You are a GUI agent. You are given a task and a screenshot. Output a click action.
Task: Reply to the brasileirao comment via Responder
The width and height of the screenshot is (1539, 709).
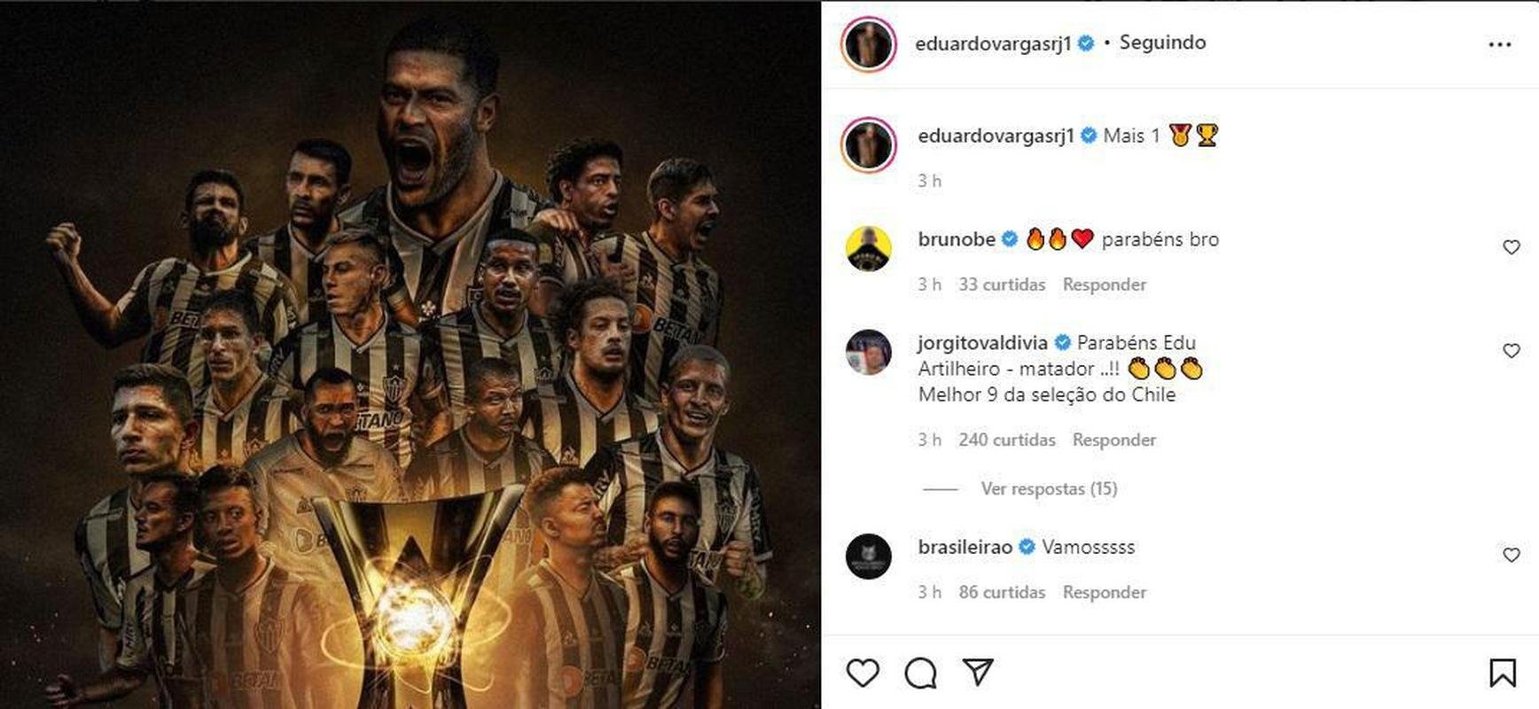[x=1104, y=592]
